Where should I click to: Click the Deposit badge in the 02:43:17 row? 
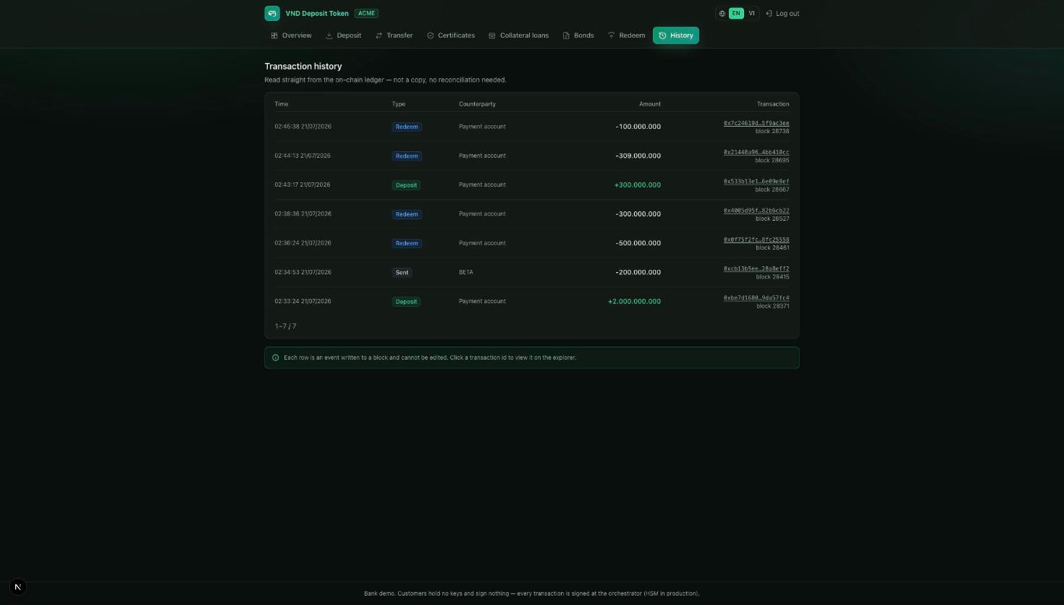click(x=406, y=185)
